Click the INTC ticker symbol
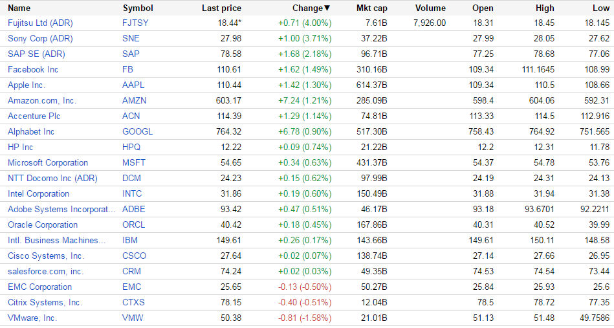 pyautogui.click(x=132, y=193)
